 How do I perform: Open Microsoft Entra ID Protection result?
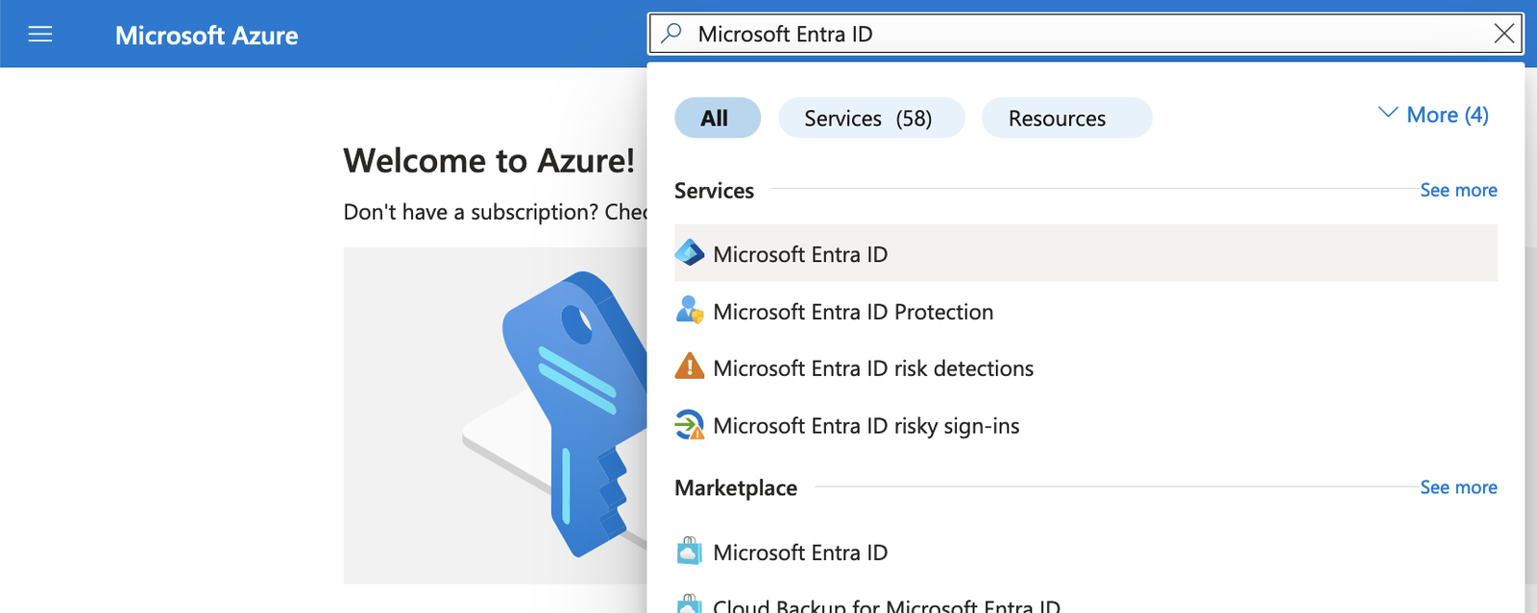(1086, 311)
